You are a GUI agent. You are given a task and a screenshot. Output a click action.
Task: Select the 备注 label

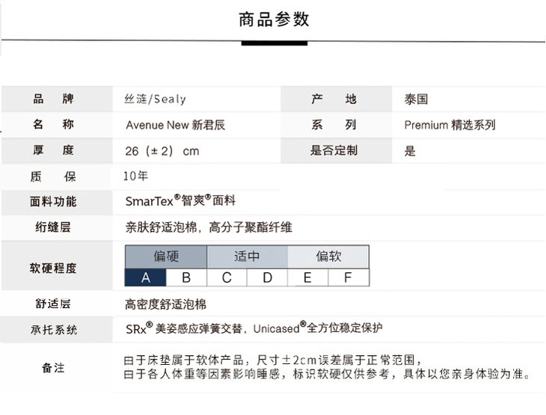[x=53, y=368]
